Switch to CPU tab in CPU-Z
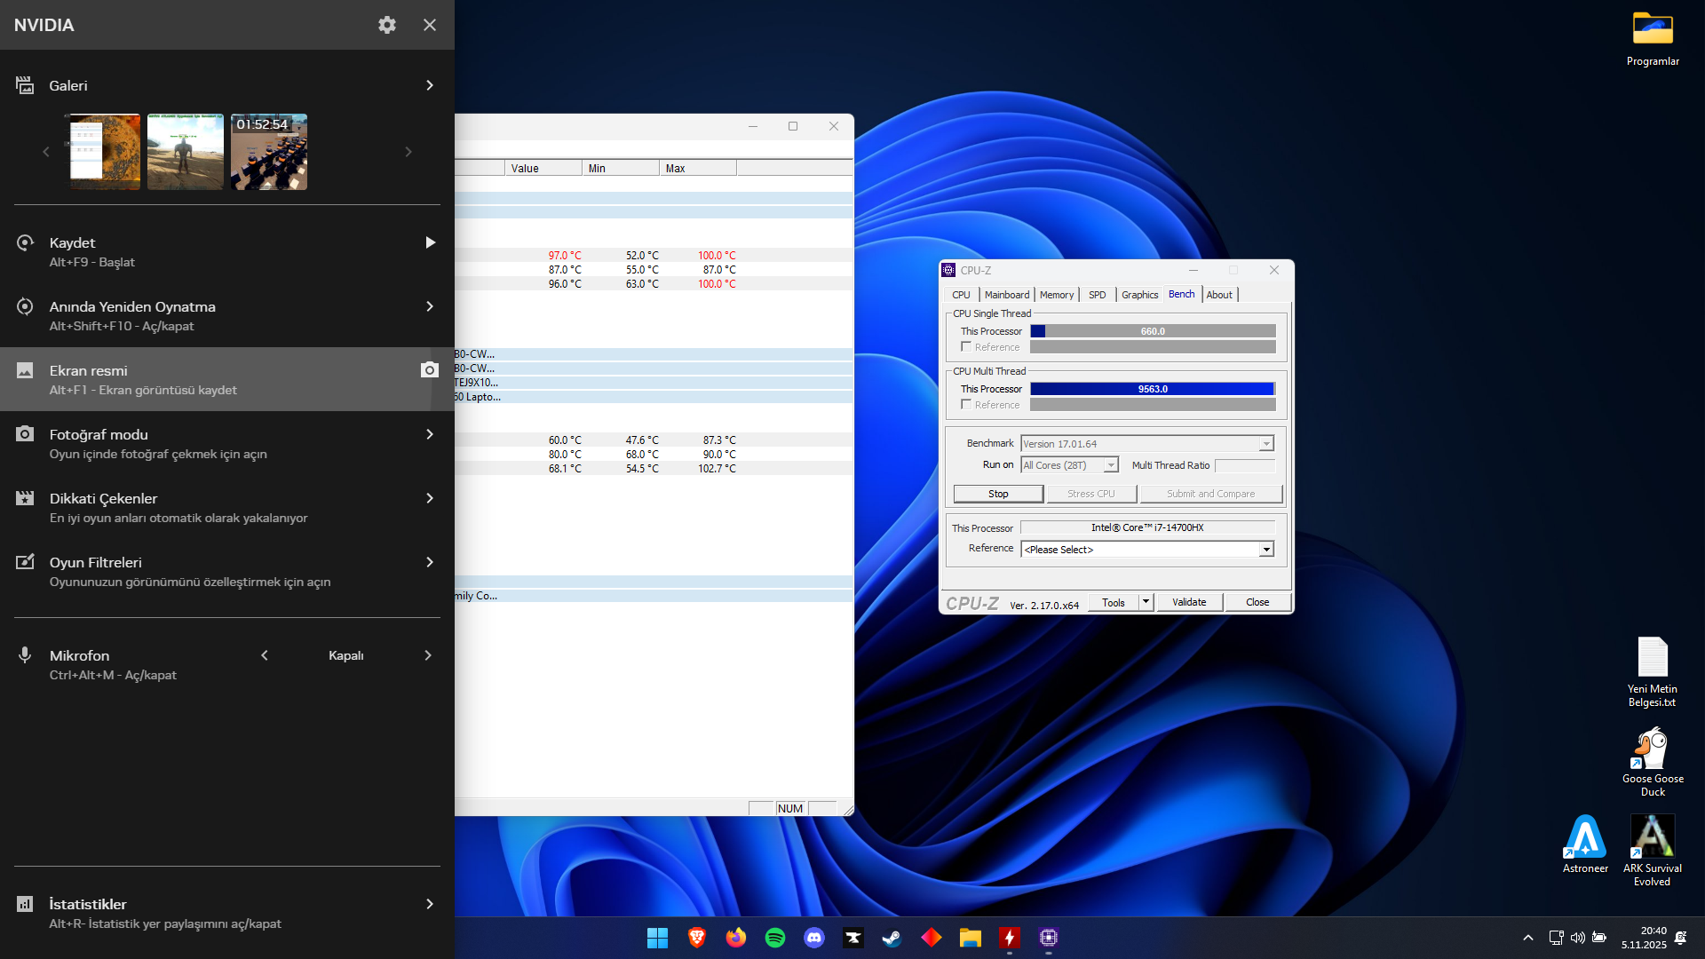Viewport: 1705px width, 959px height. click(x=961, y=295)
